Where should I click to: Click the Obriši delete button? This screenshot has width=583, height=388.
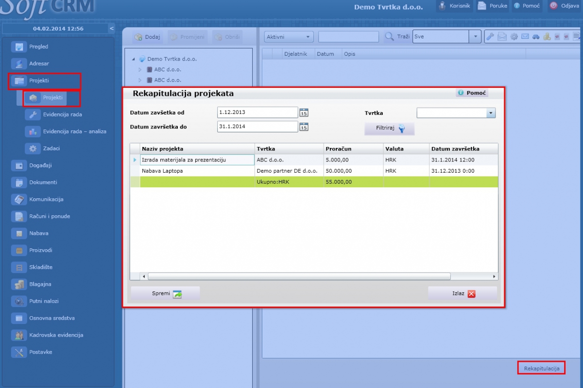(x=226, y=37)
